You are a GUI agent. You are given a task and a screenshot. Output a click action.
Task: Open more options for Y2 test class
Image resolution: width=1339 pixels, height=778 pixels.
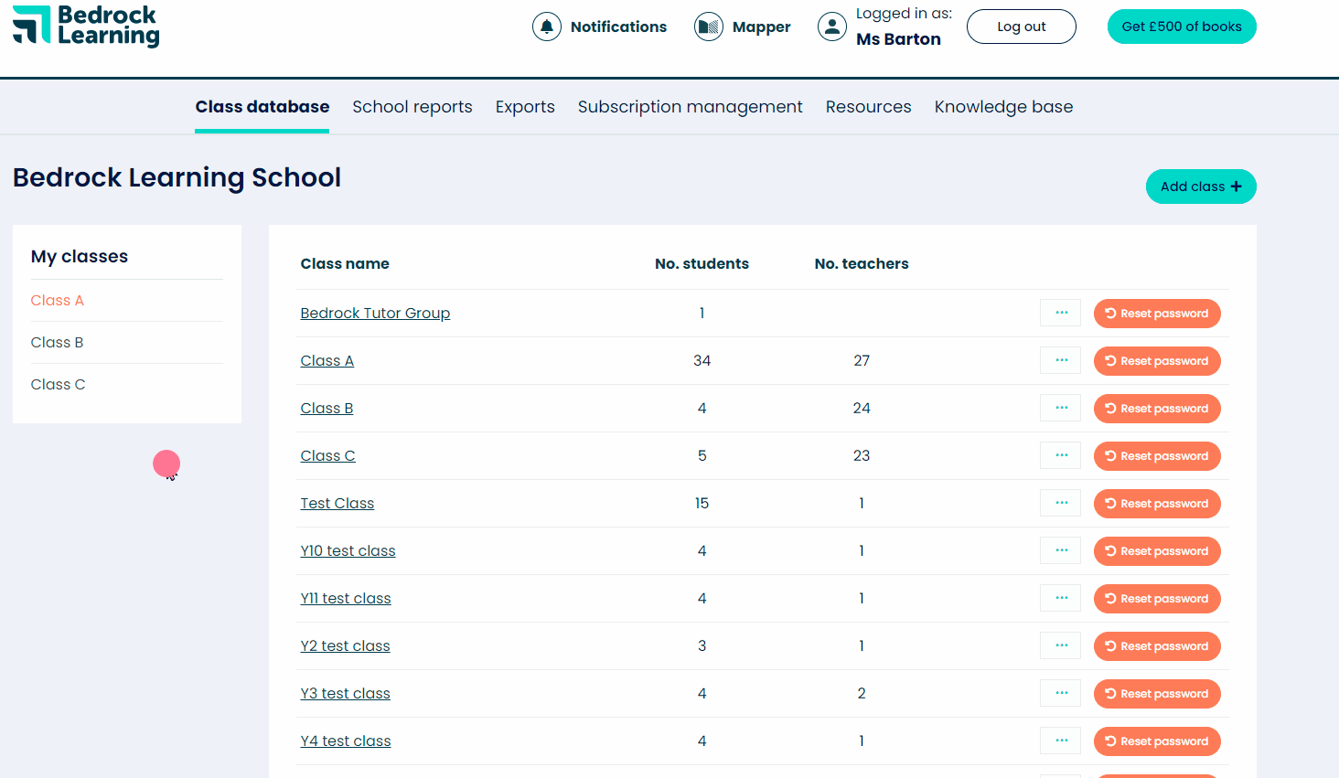click(x=1061, y=645)
